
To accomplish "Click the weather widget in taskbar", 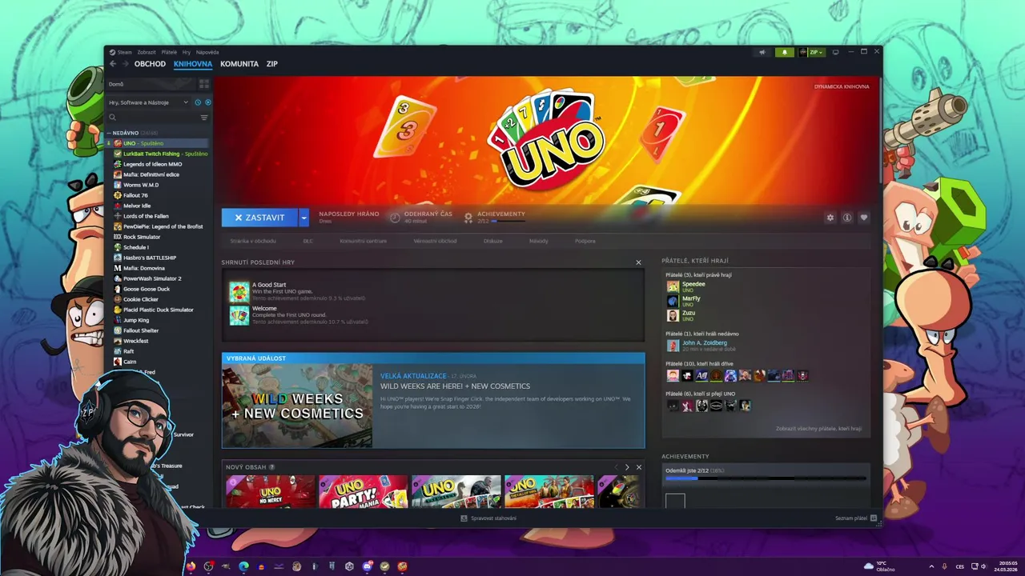I will [x=880, y=566].
